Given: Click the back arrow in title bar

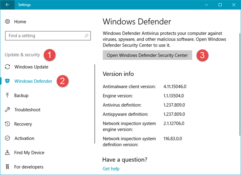Looking at the screenshot, I should pos(7,4).
